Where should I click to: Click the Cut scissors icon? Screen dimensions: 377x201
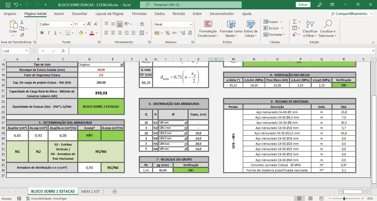[22, 22]
